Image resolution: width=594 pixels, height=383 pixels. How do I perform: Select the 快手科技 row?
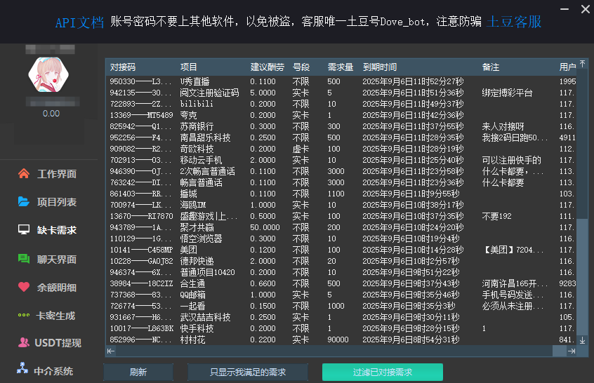pos(341,328)
